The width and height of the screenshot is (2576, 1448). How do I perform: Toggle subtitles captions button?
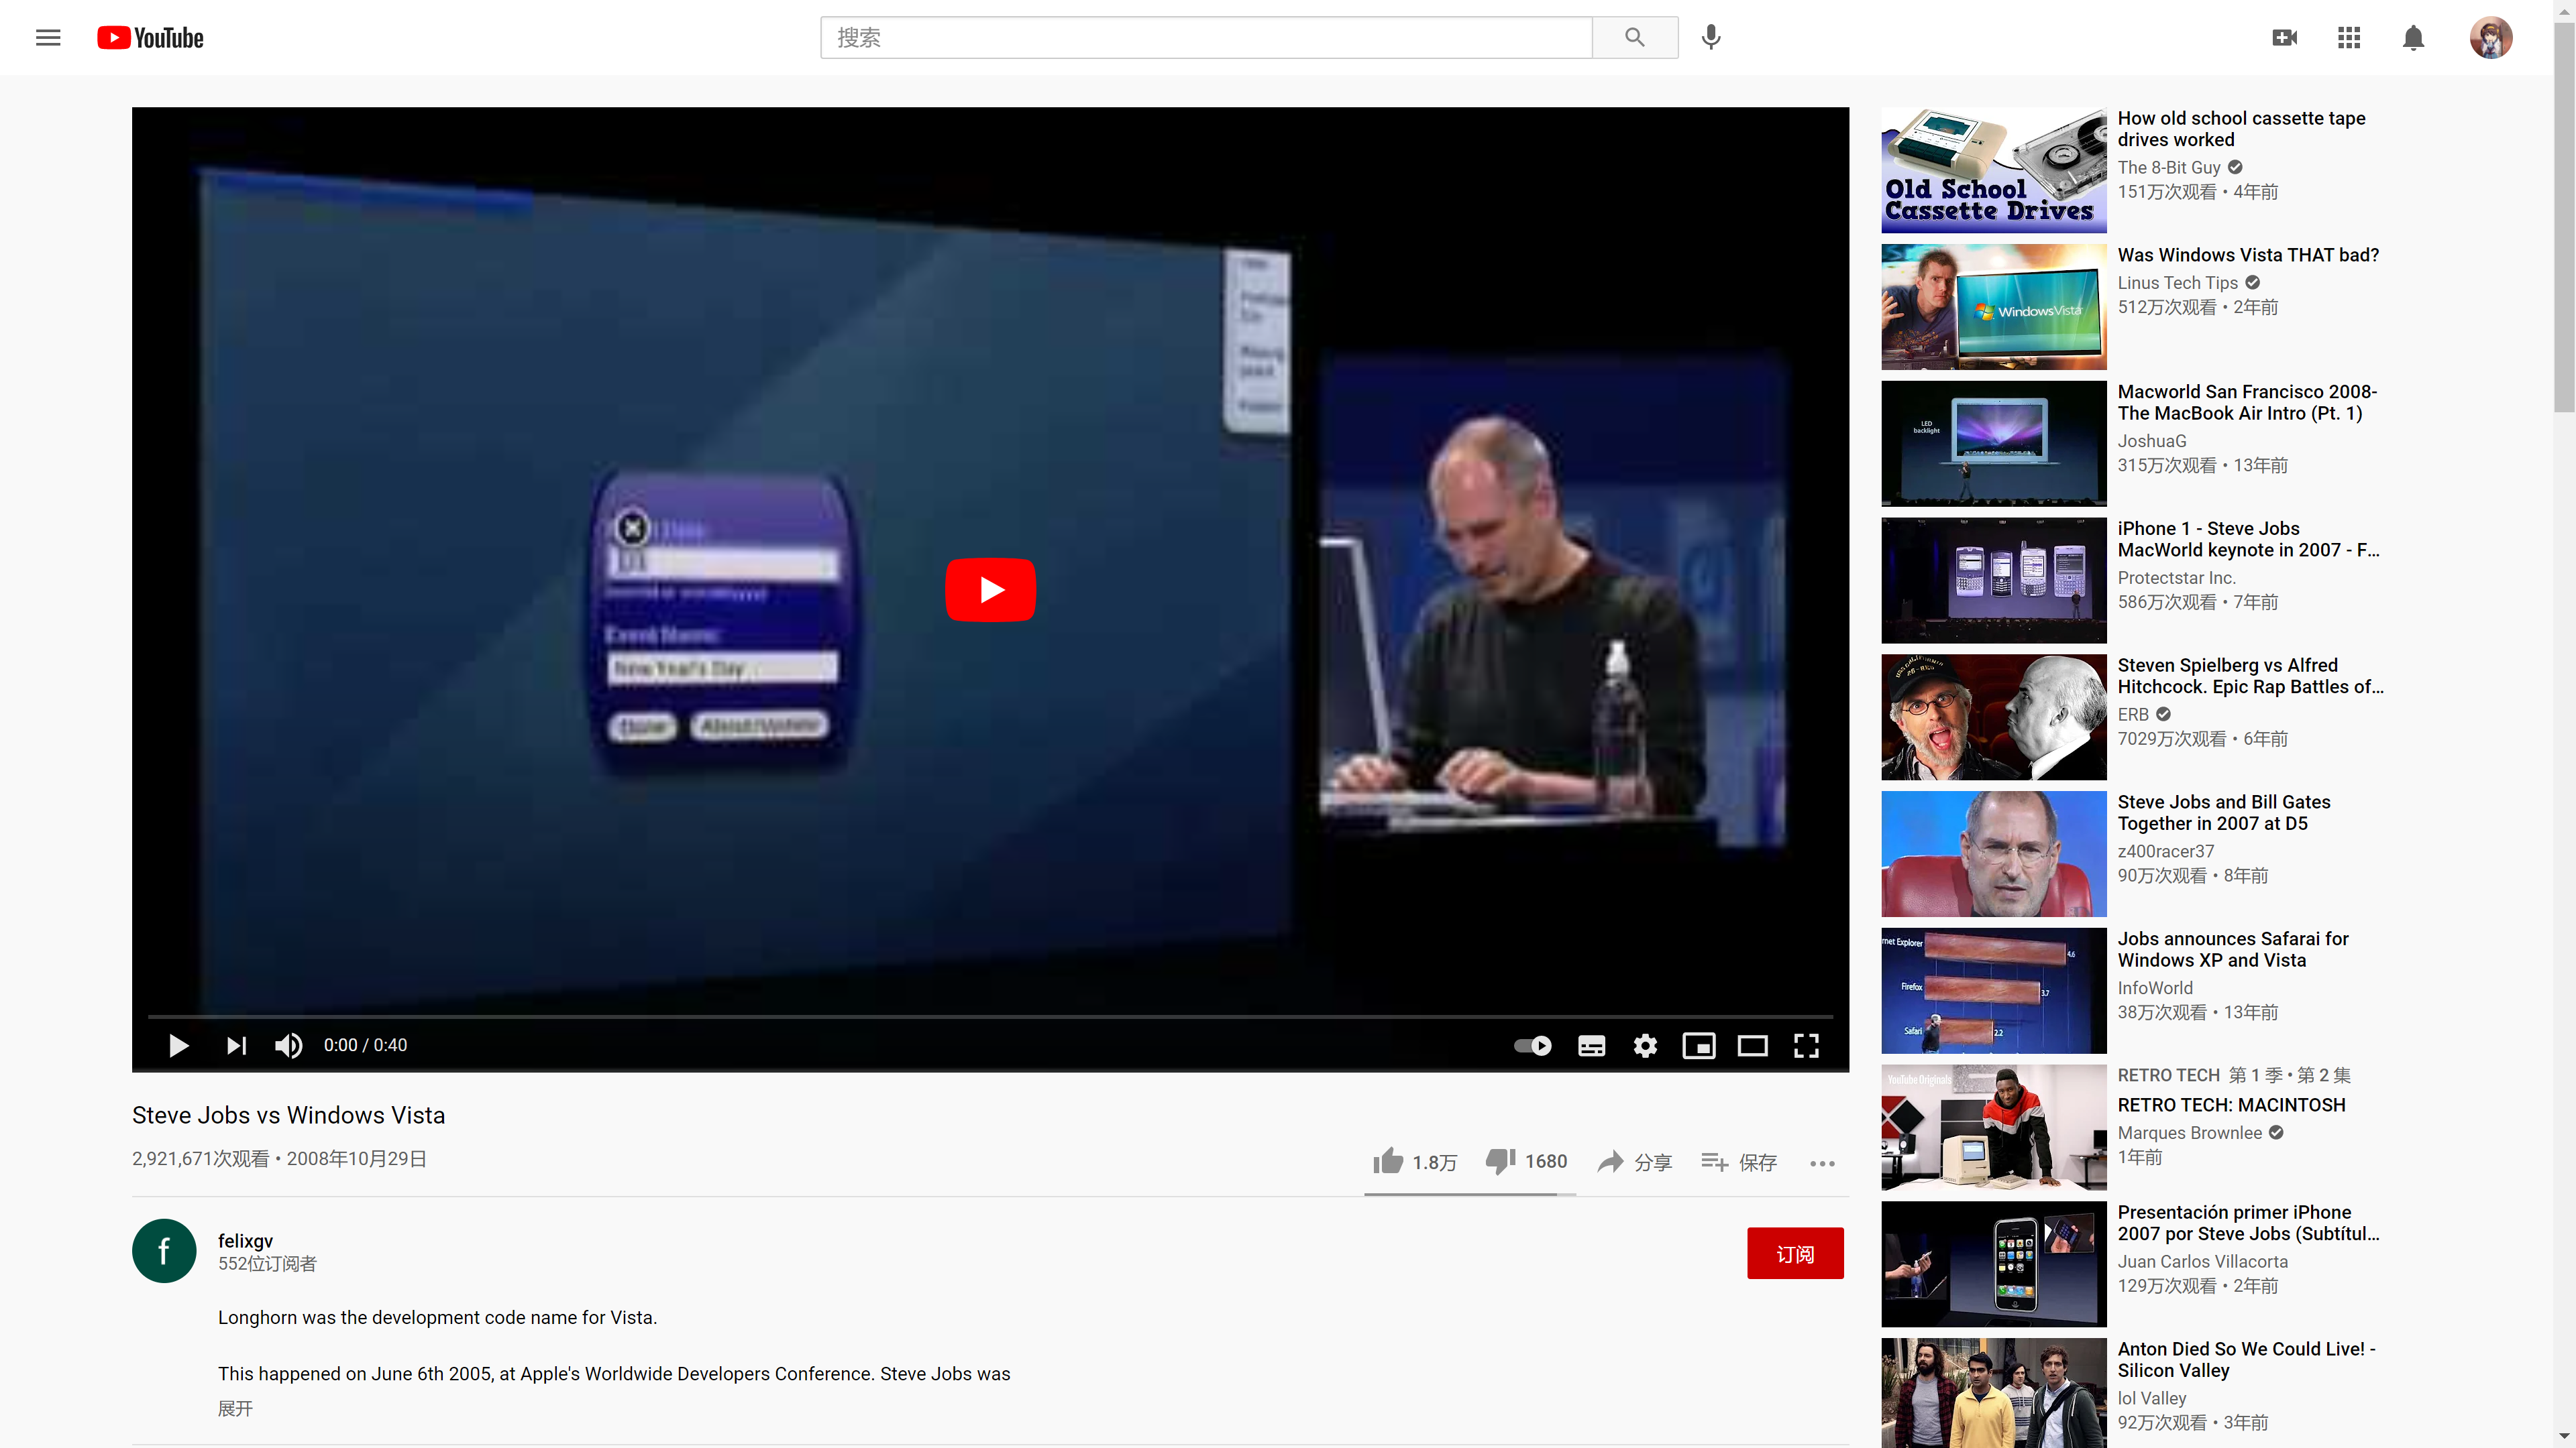click(1591, 1045)
